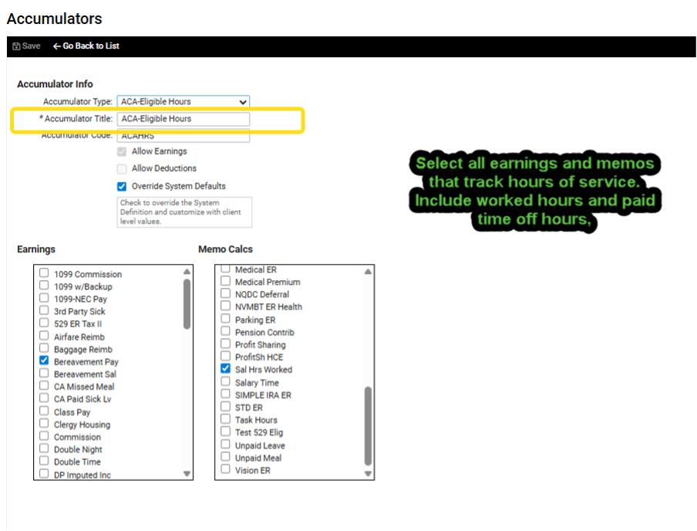Click the Accumulator Title input field
Screen dimensions: 697x531
click(183, 119)
